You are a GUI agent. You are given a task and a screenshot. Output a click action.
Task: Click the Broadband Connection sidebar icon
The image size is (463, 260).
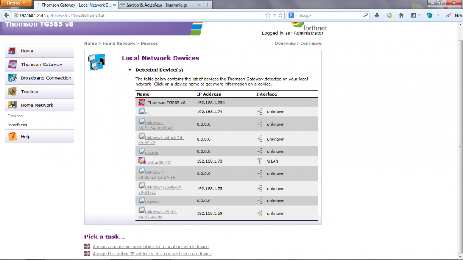[12, 78]
